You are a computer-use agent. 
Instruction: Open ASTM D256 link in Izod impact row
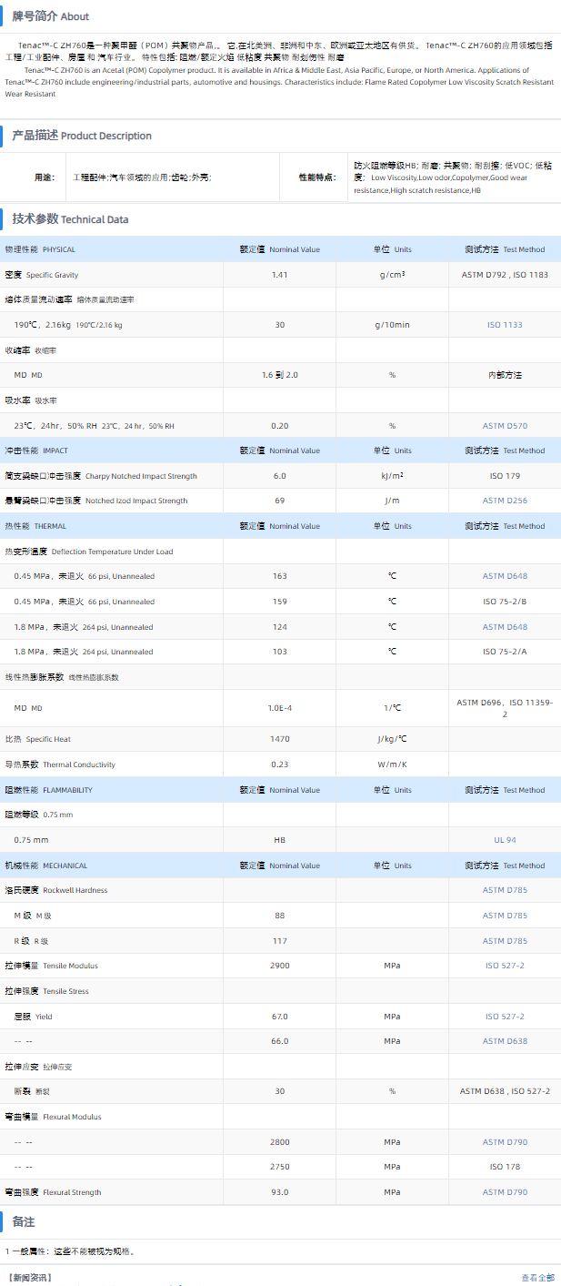(x=505, y=501)
